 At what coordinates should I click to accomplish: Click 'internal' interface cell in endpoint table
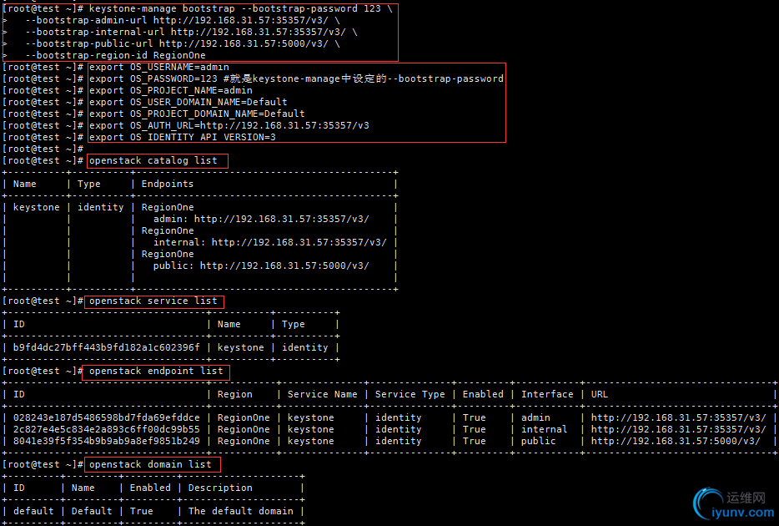point(544,429)
